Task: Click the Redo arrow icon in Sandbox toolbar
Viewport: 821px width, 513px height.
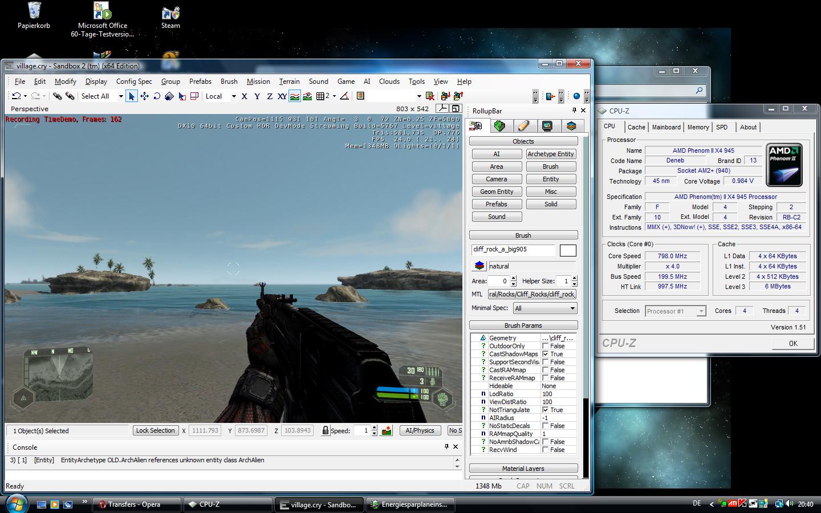Action: 35,96
